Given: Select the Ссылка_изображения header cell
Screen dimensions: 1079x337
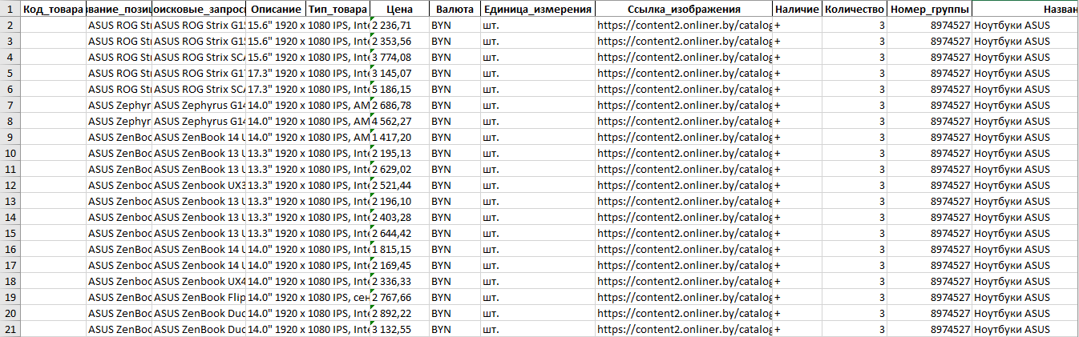Looking at the screenshot, I should [684, 10].
